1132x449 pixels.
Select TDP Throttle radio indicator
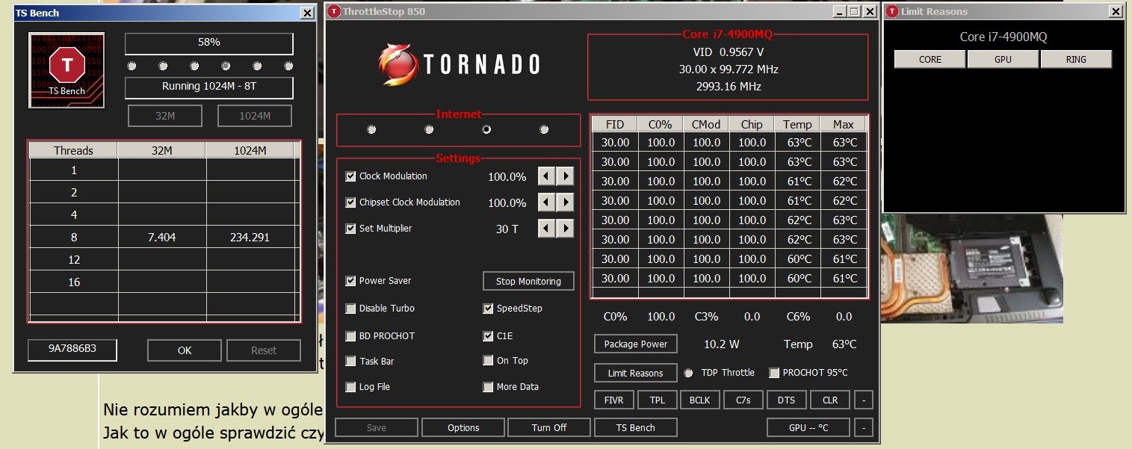click(x=688, y=373)
